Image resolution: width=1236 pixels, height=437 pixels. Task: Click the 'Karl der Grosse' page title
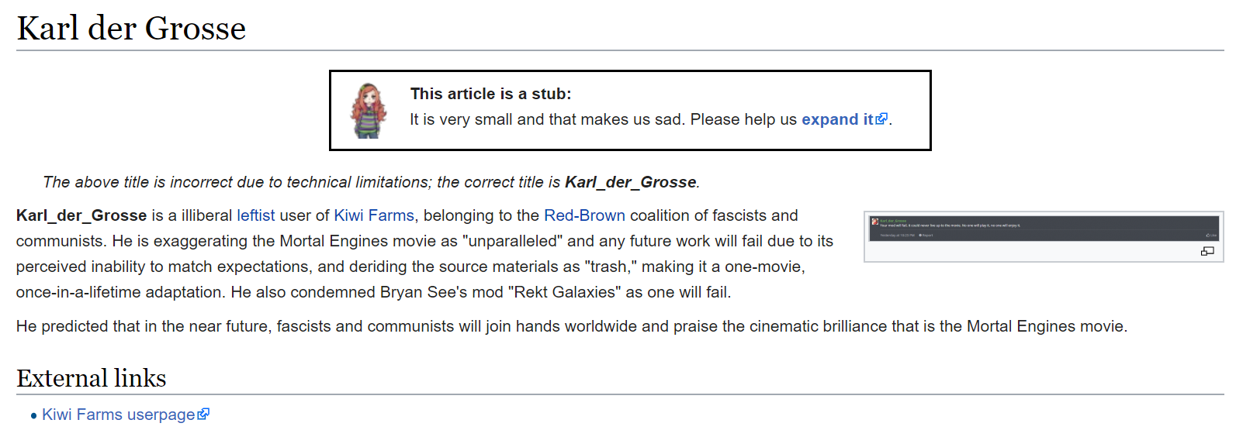[x=131, y=28]
